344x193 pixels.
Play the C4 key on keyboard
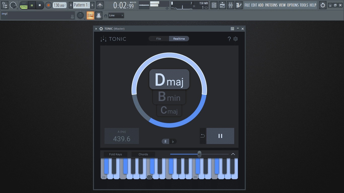click(149, 177)
